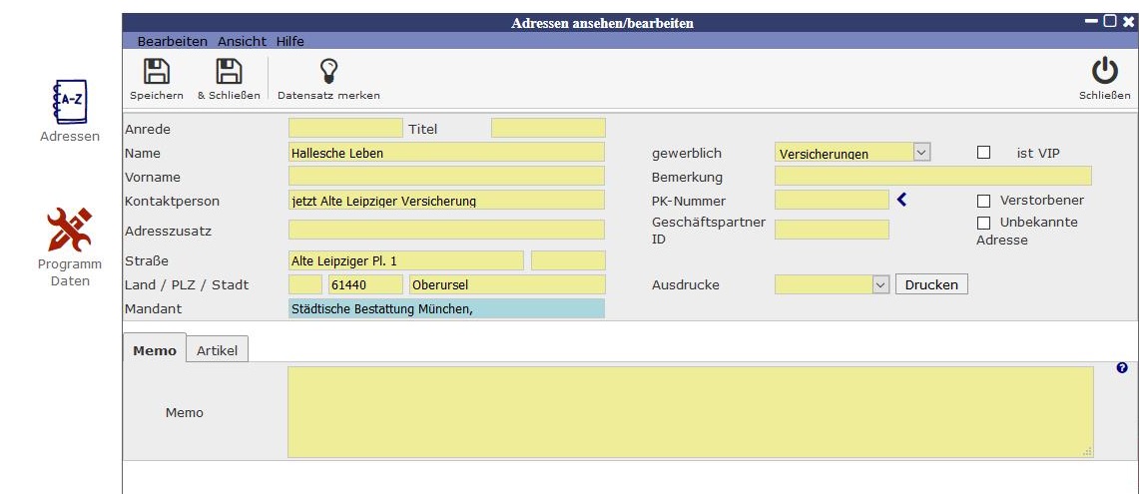The height and width of the screenshot is (494, 1139).
Task: Check the Unbekannte Adresse checkbox
Action: click(983, 223)
